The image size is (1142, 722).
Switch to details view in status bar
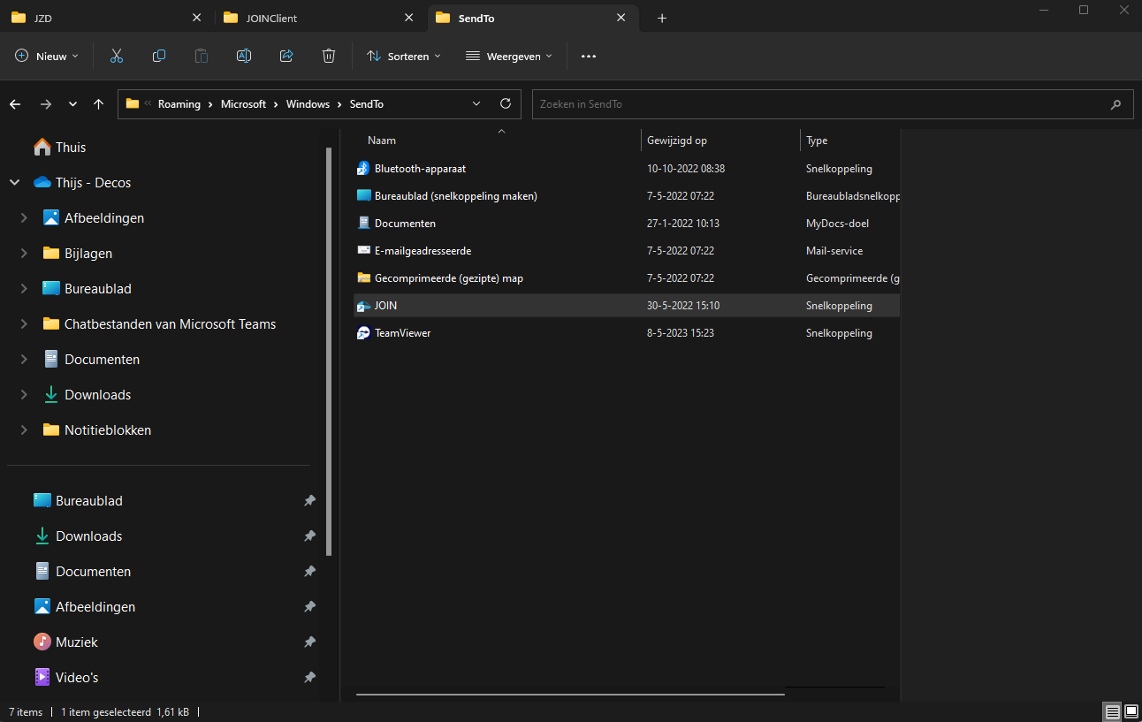pyautogui.click(x=1113, y=711)
